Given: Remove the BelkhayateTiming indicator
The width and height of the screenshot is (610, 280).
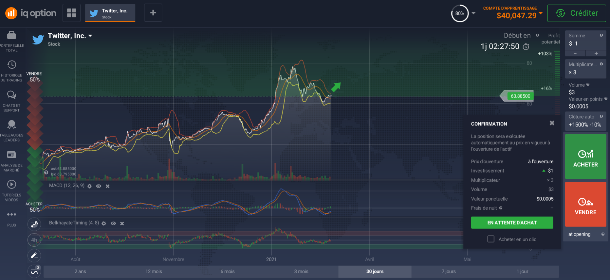Looking at the screenshot, I should point(122,223).
